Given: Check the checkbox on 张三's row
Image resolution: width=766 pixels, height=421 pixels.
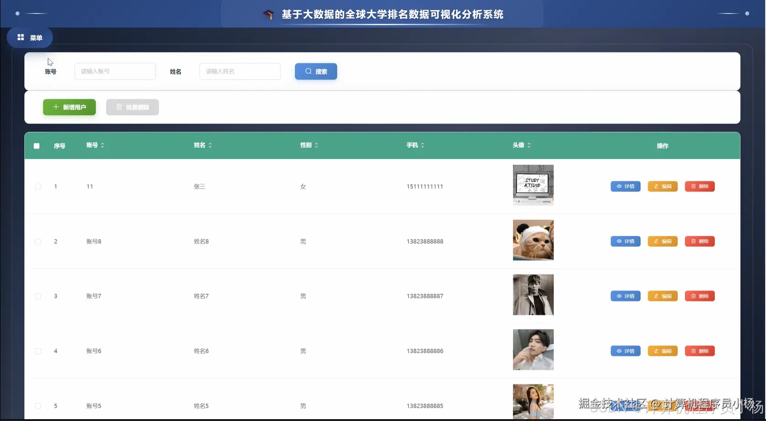Looking at the screenshot, I should pos(38,187).
